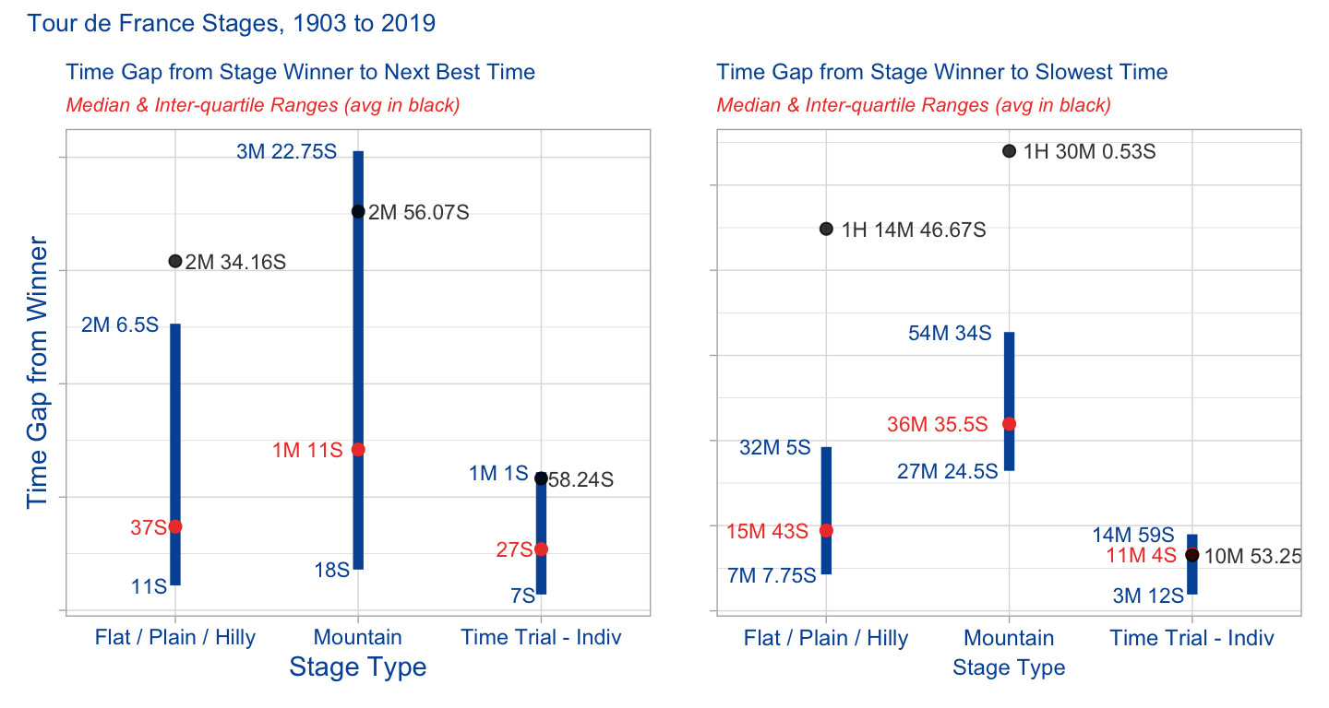This screenshot has width=1329, height=708.
Task: Select the red median dot labeled 27S
Action: (x=541, y=549)
